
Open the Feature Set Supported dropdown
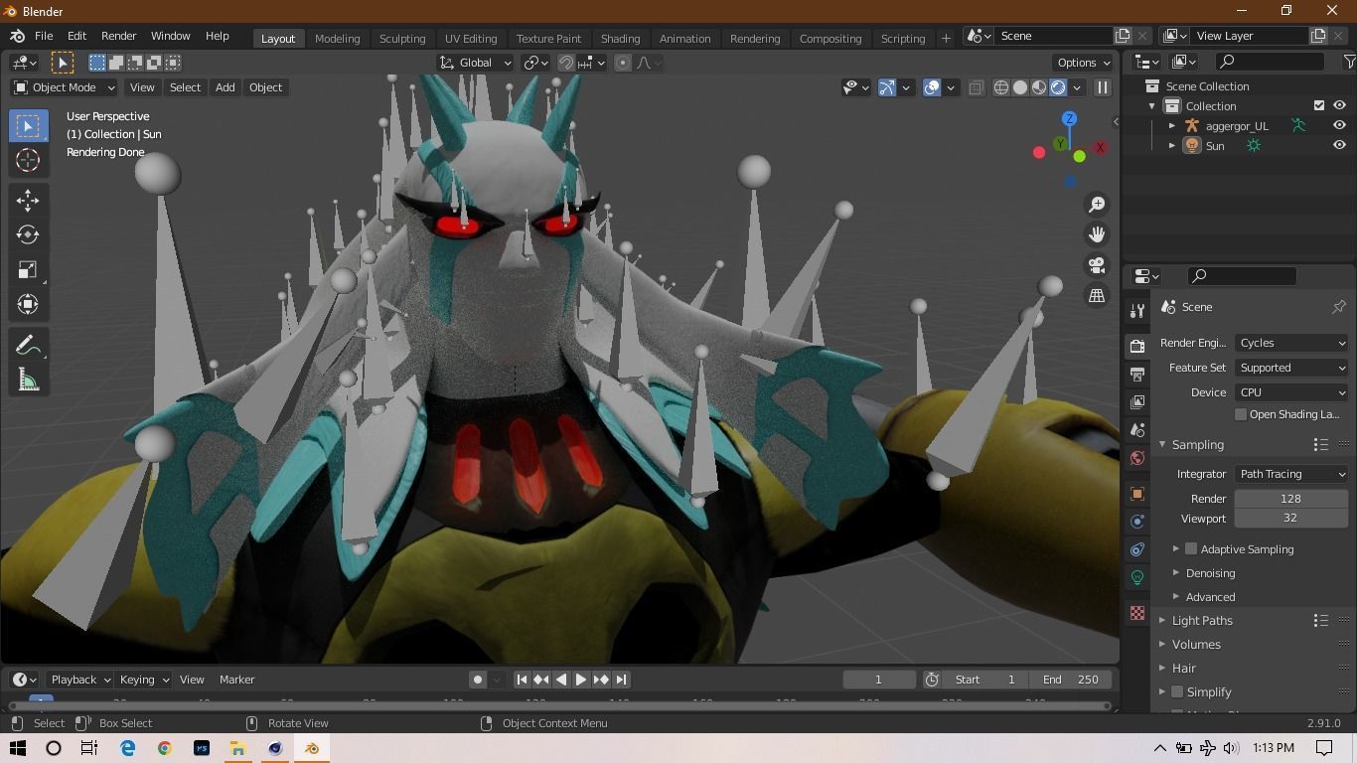tap(1291, 368)
